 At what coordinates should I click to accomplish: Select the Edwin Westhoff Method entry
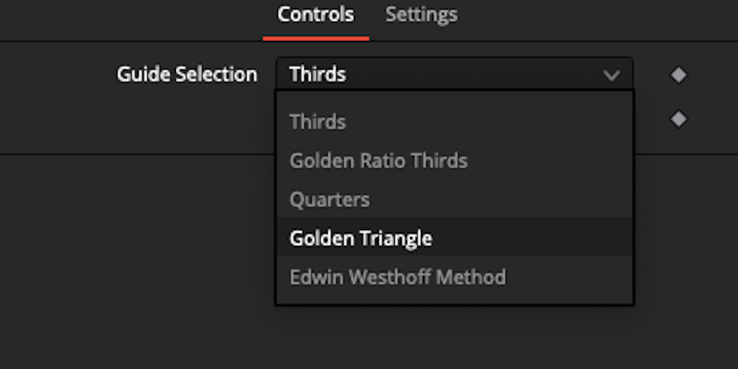[397, 277]
